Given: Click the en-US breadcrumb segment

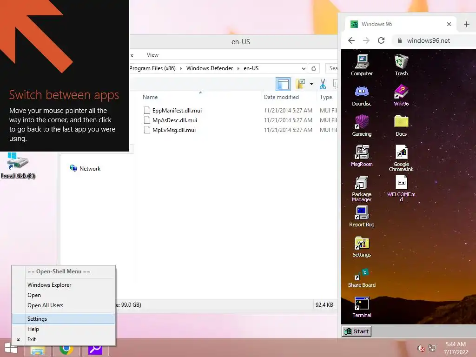Looking at the screenshot, I should pos(251,68).
